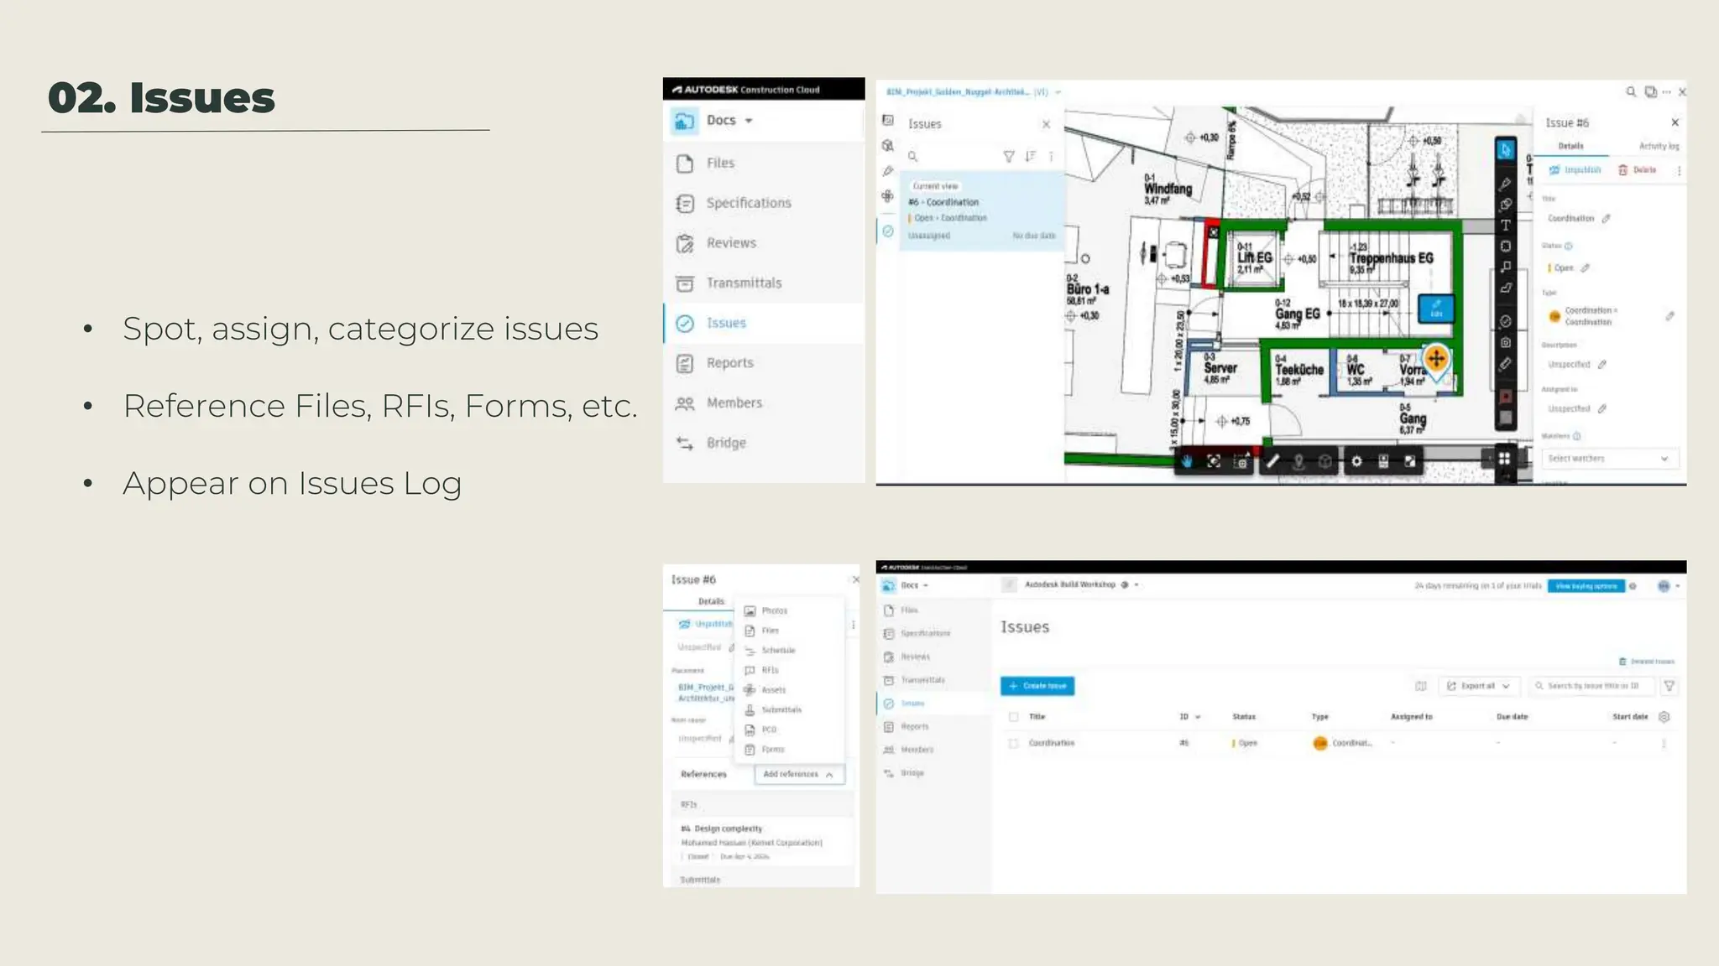Choose Schedule from Add references menu
Viewport: 1719px width, 966px height.
[x=771, y=651]
